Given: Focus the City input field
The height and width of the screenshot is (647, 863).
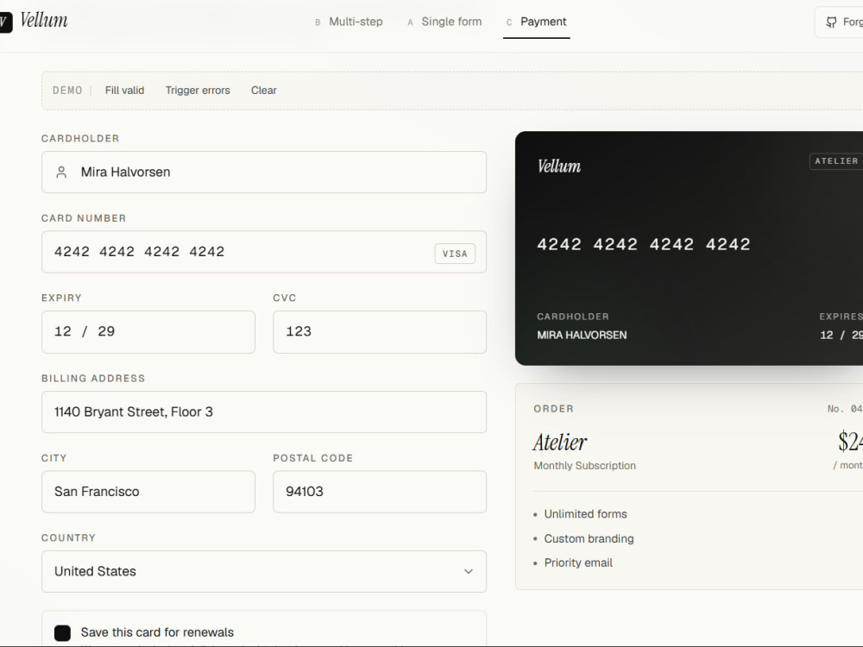Looking at the screenshot, I should 148,492.
